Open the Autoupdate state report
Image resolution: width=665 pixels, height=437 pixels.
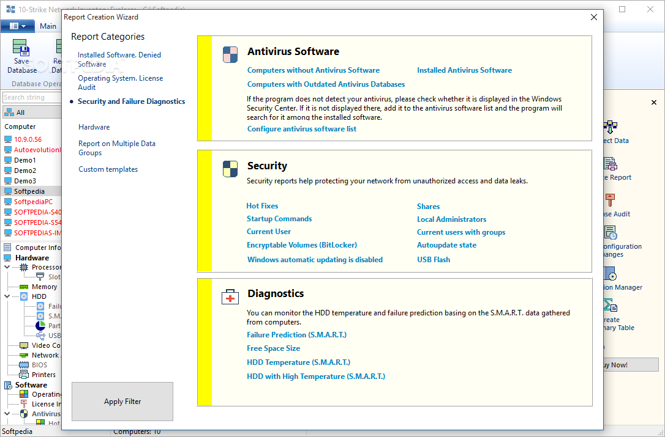tap(446, 245)
